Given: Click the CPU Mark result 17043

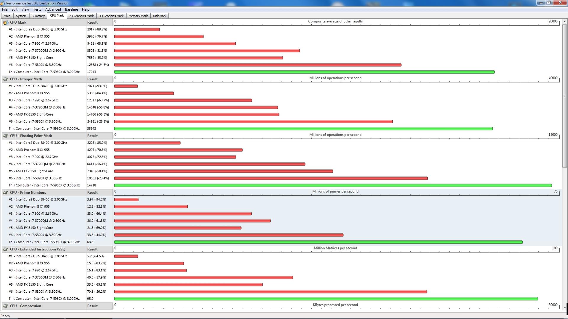Looking at the screenshot, I should pos(91,72).
